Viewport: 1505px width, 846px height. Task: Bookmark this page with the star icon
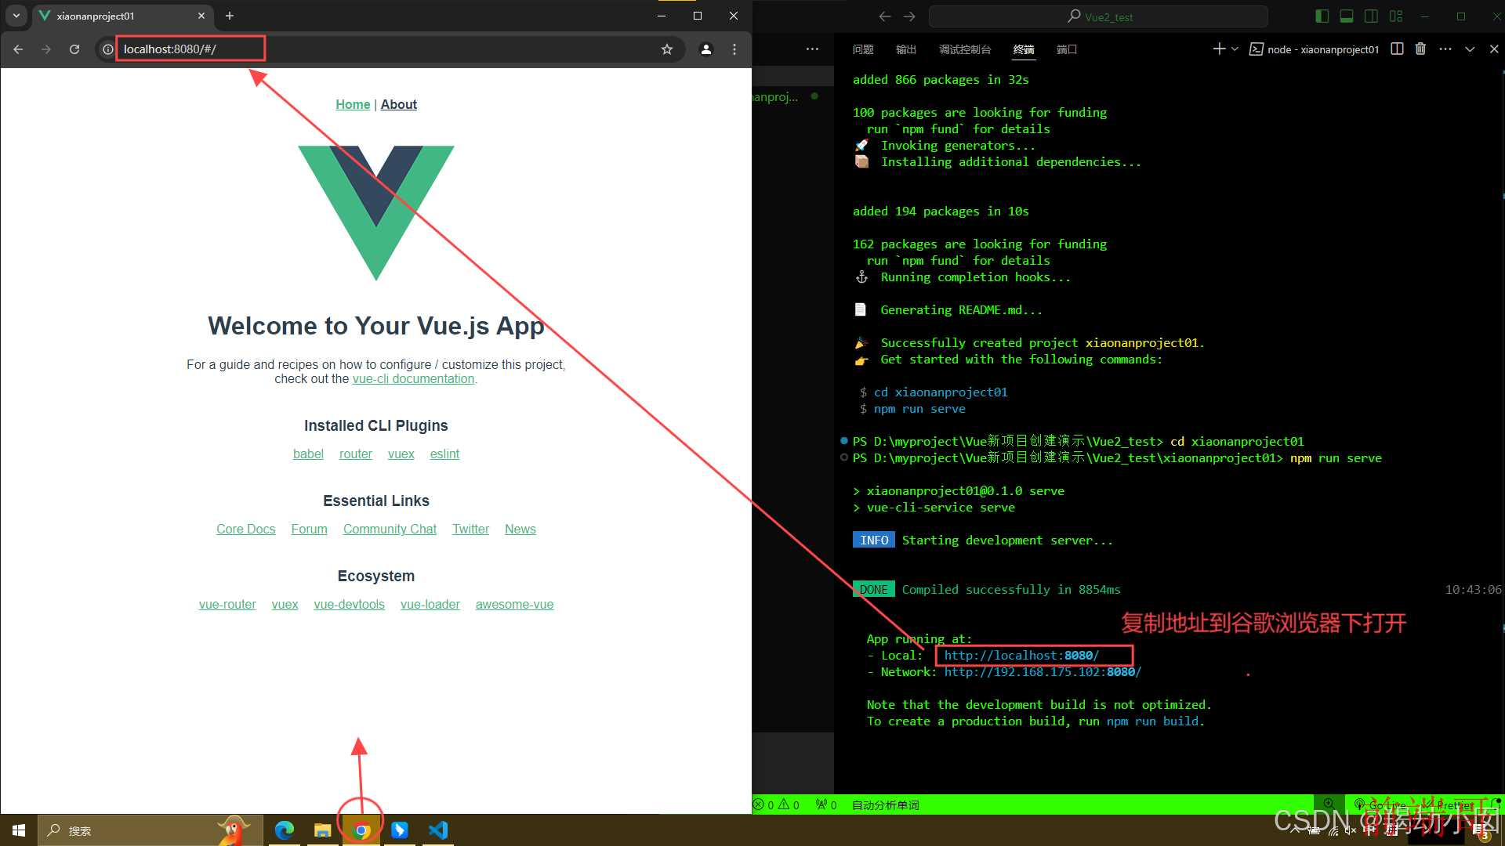(667, 49)
